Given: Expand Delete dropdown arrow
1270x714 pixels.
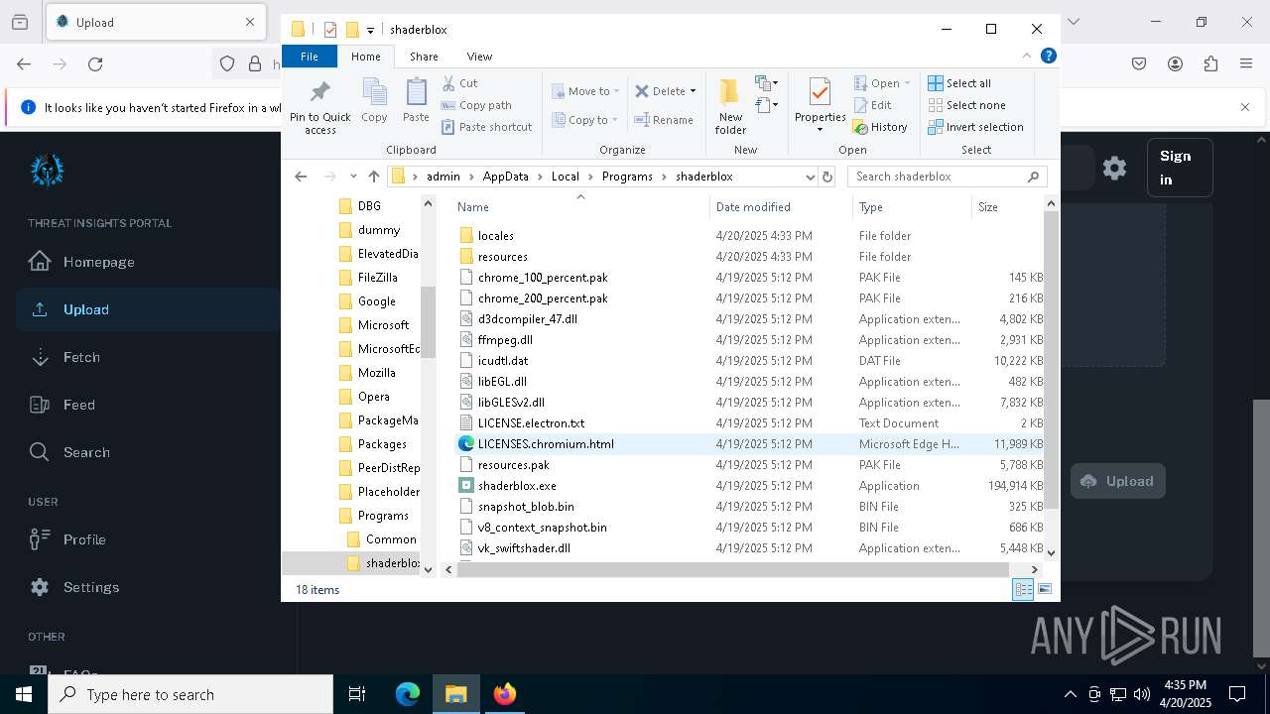Looking at the screenshot, I should 693,91.
